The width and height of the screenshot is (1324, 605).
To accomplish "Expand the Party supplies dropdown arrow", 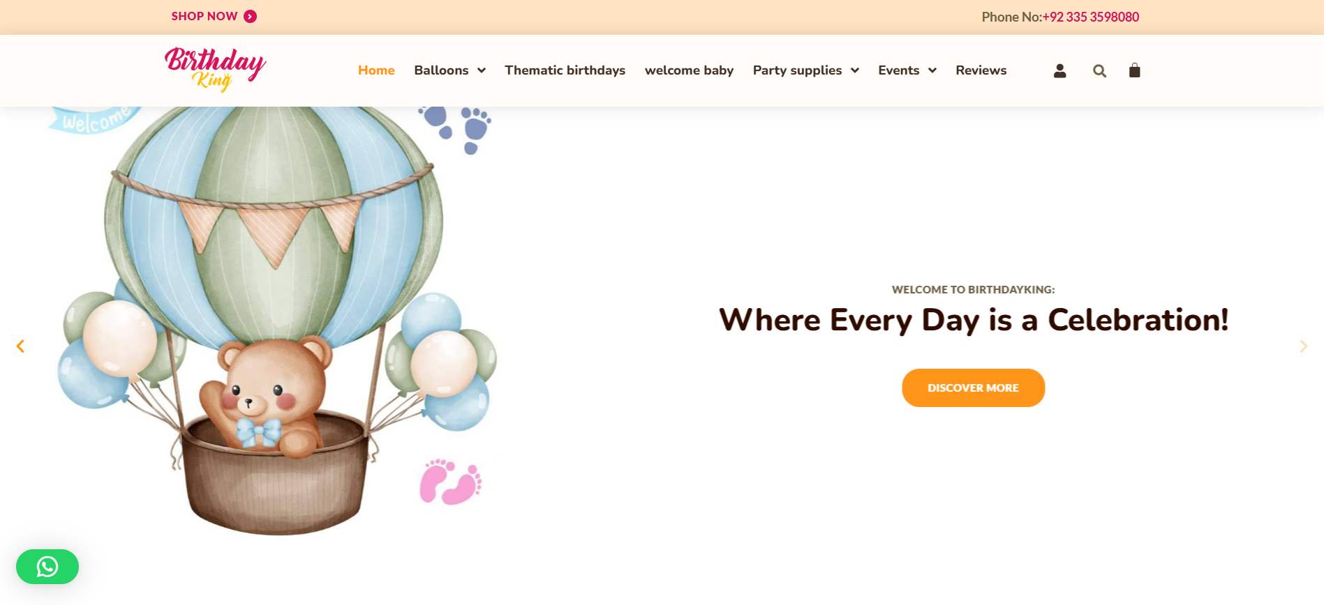I will tap(855, 70).
